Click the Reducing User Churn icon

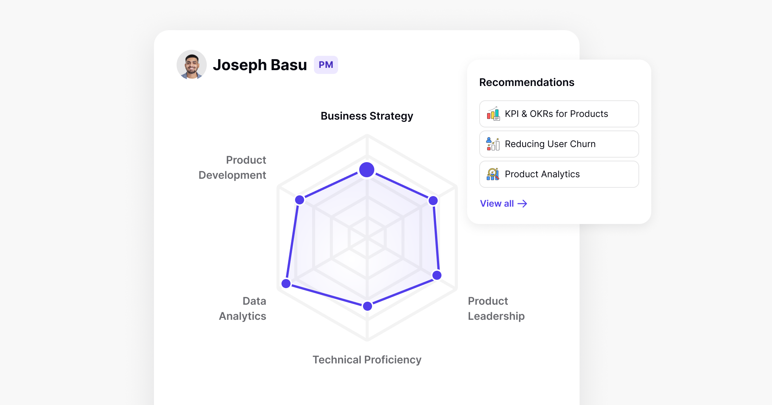pos(493,144)
